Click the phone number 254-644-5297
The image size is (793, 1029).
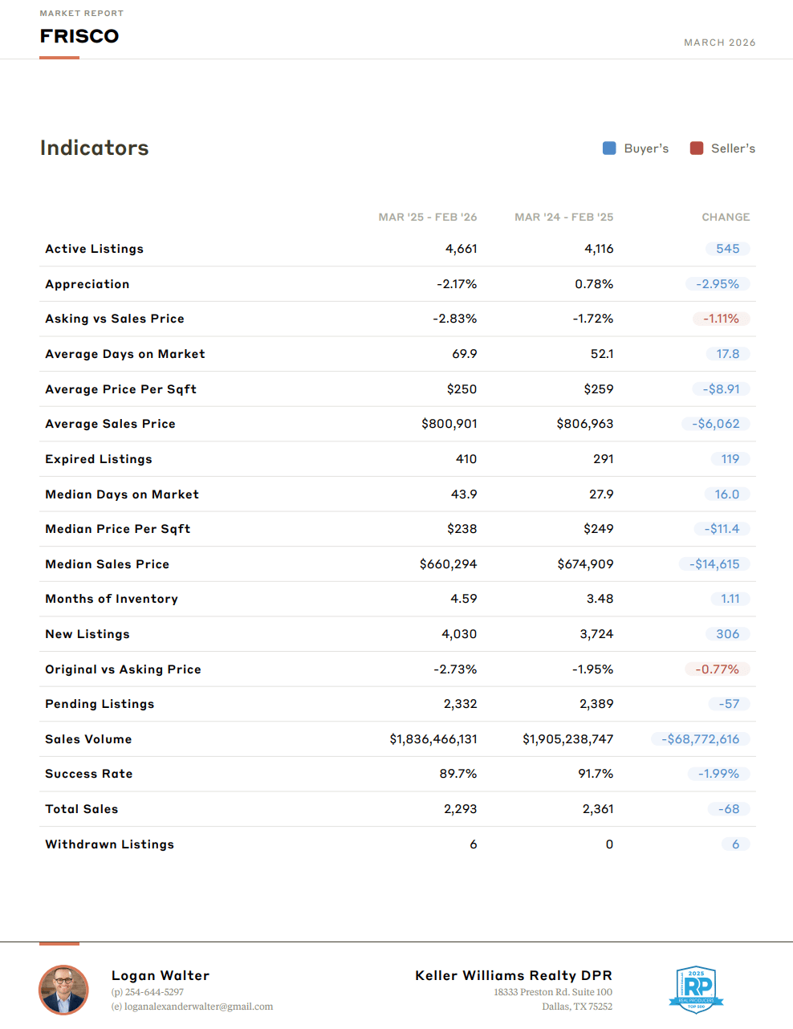tap(154, 992)
